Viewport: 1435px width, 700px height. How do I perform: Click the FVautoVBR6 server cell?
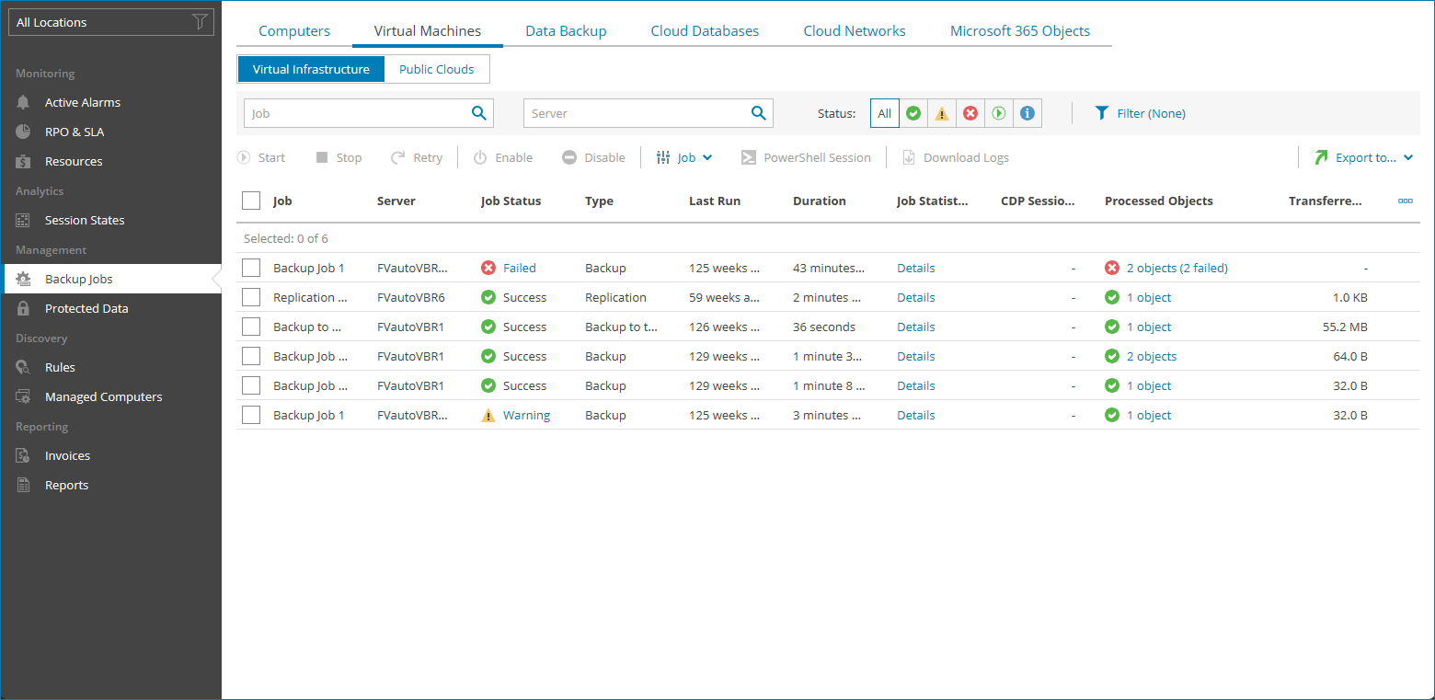[410, 297]
